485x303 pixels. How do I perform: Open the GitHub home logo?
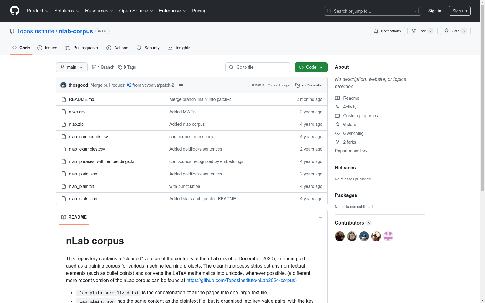coord(15,11)
